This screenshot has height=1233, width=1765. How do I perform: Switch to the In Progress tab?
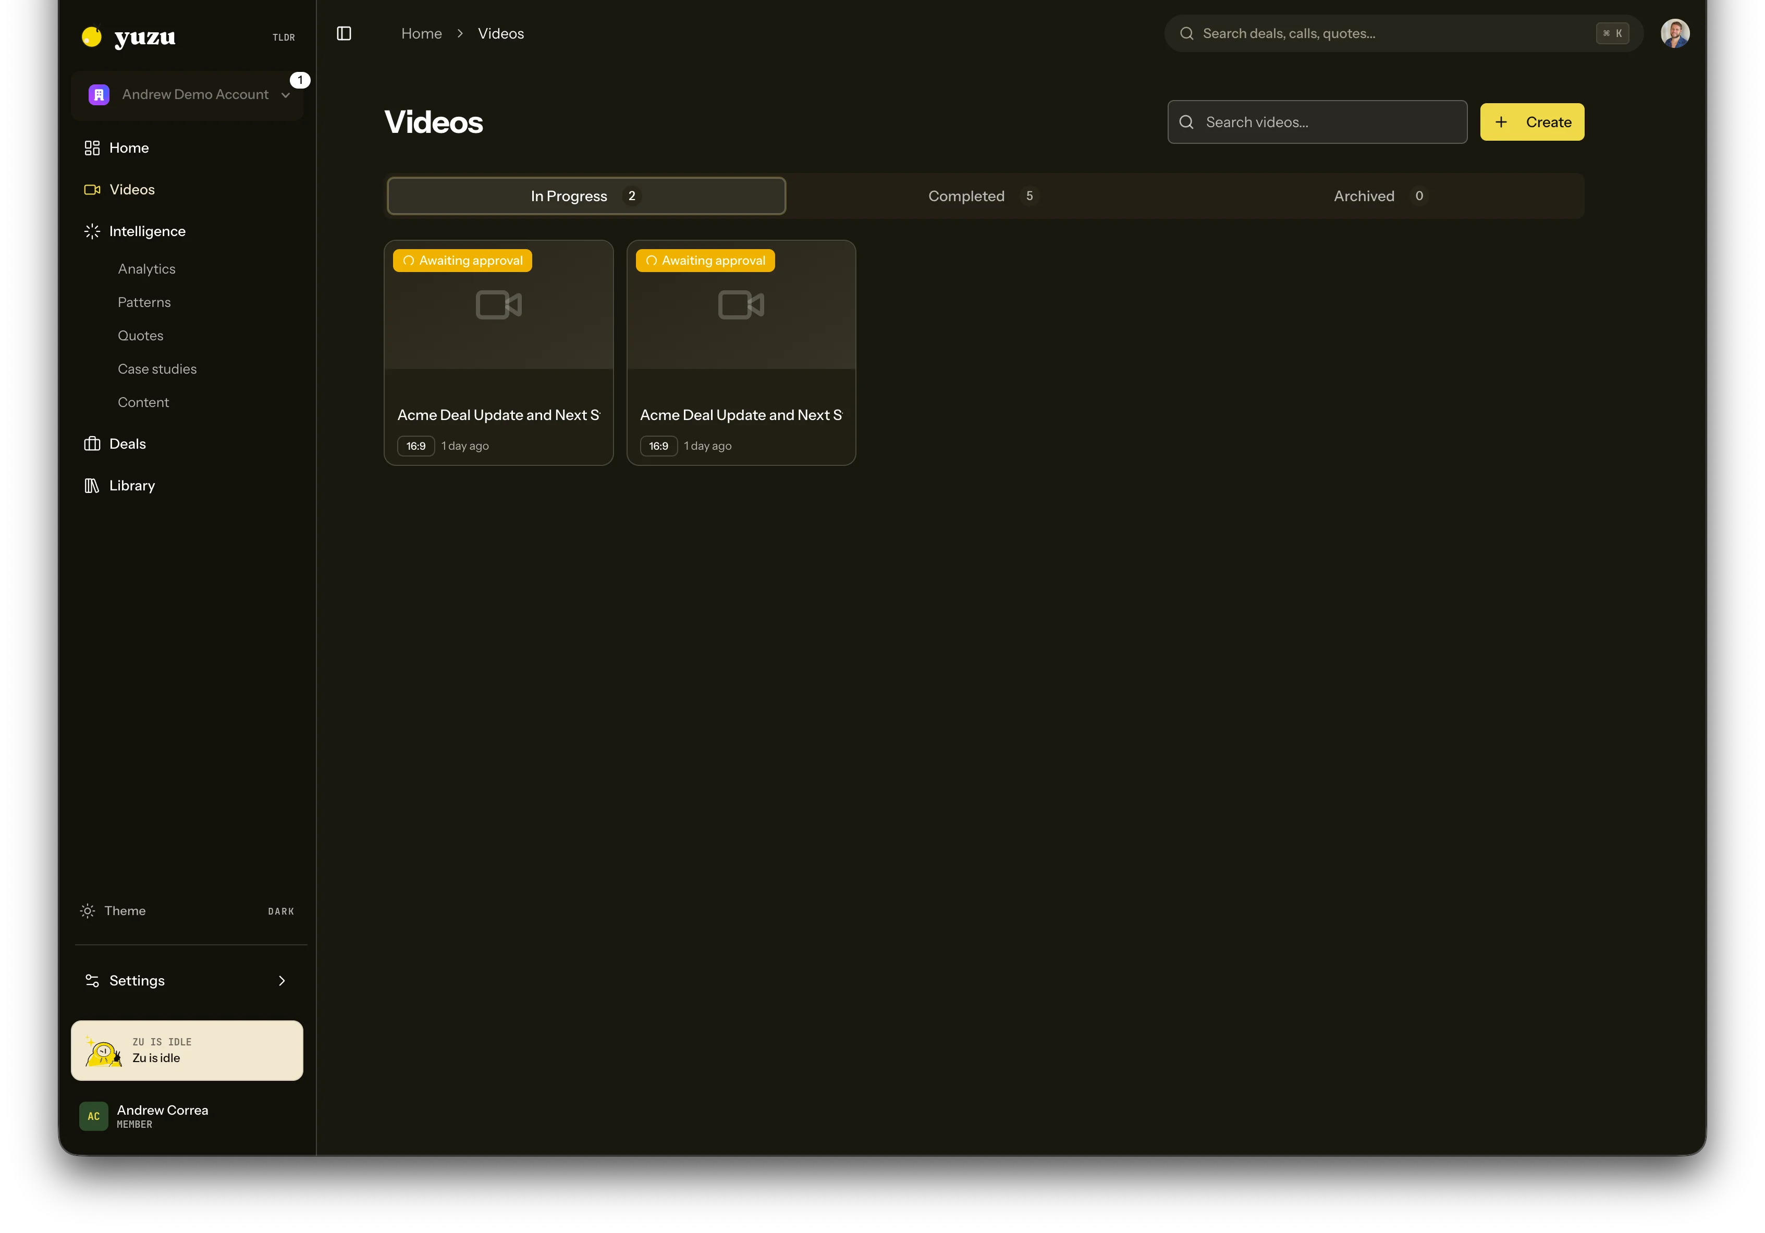point(586,196)
